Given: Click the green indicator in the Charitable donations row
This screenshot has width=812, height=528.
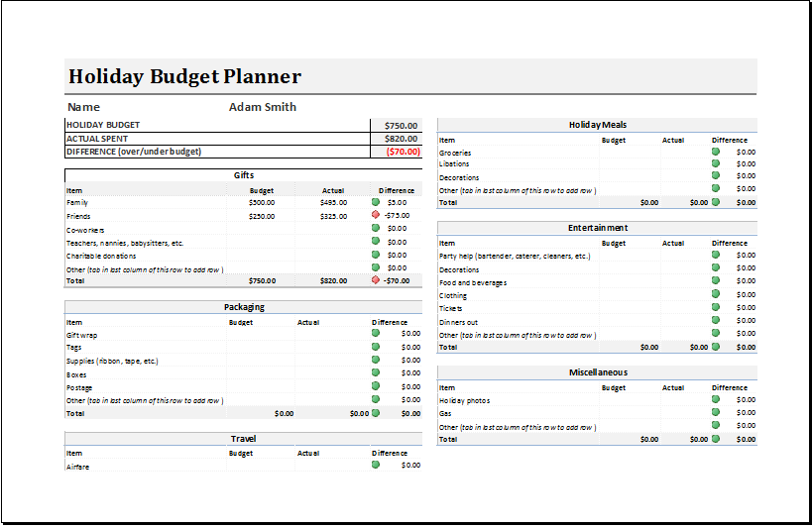Looking at the screenshot, I should click(x=376, y=255).
